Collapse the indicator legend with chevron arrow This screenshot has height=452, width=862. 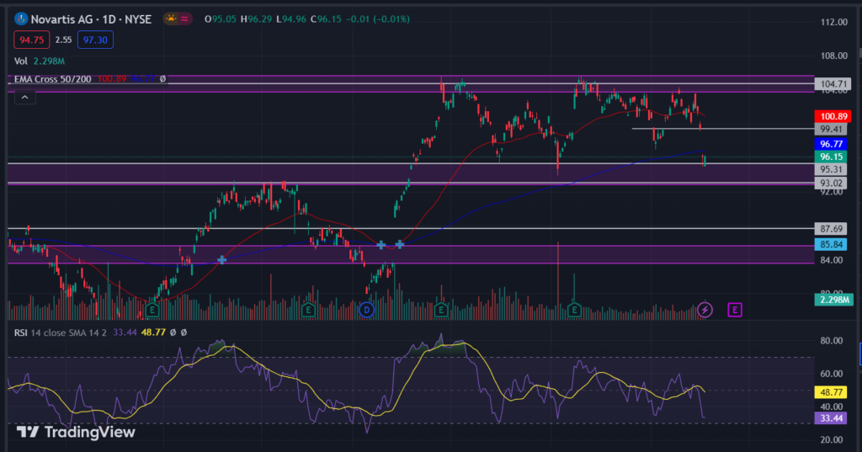tap(24, 98)
